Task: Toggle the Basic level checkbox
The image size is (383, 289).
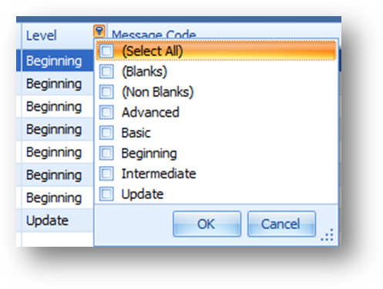Action: point(106,133)
